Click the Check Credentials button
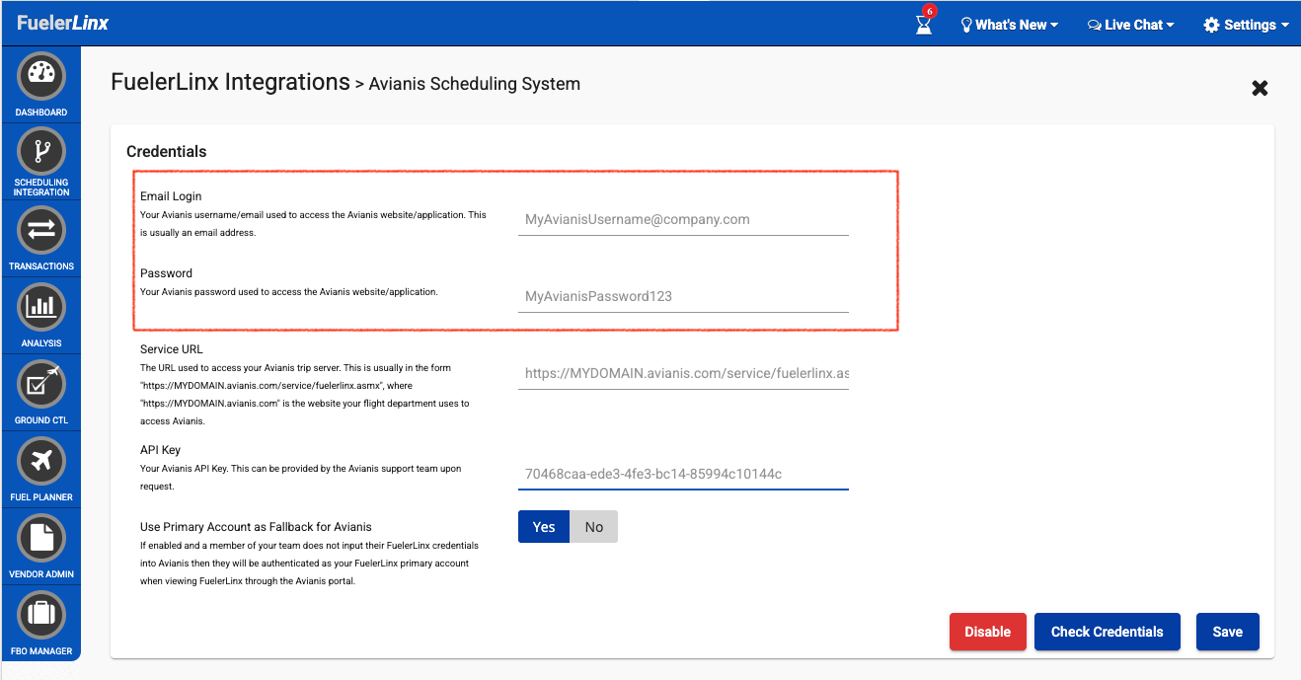1301x680 pixels. coord(1107,632)
